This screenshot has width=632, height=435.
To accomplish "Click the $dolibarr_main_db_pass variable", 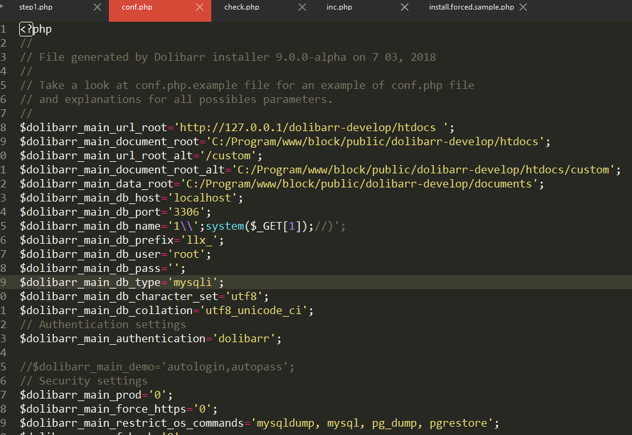I will click(90, 269).
